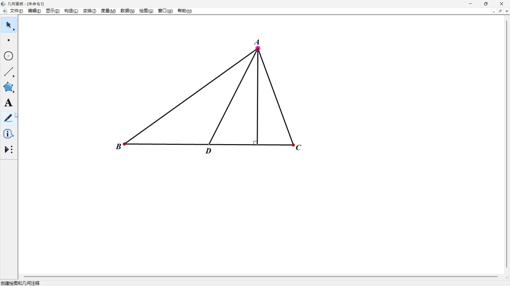Screen dimensions: 510x286
Task: Open the 度量(M) menu
Action: [108, 11]
